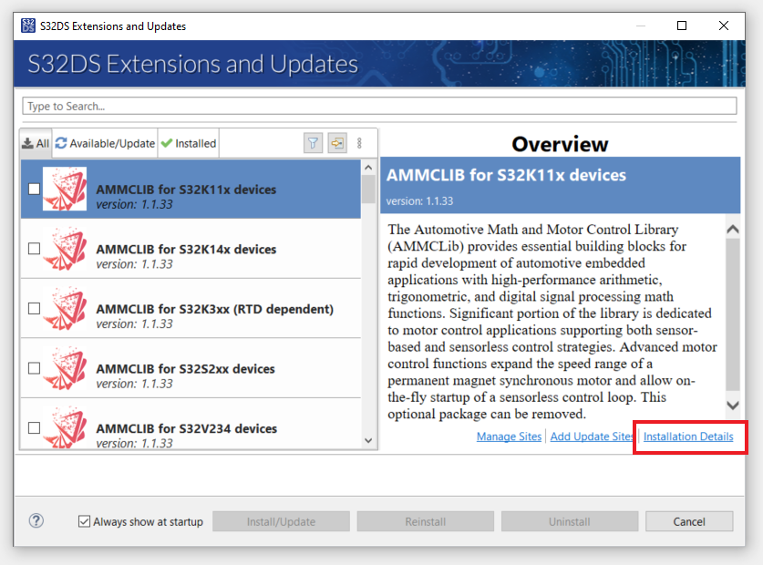Close the Extensions and Updates window
This screenshot has height=565, width=763.
tap(724, 26)
